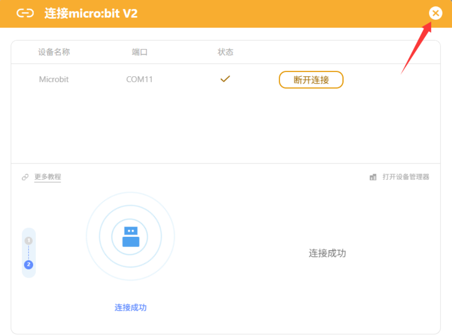Select step 1 in the progress indicator
Screen dimensions: 452x336
pos(29,241)
